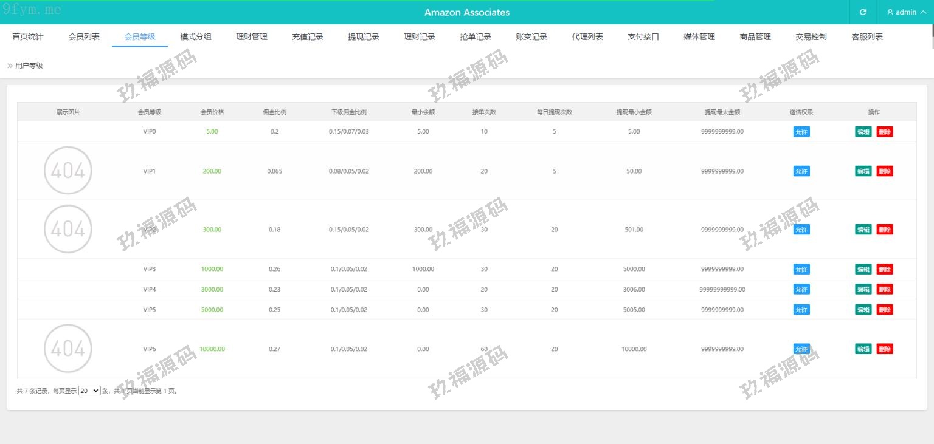
Task: Click the 会员价格 column header
Action: [x=212, y=112]
